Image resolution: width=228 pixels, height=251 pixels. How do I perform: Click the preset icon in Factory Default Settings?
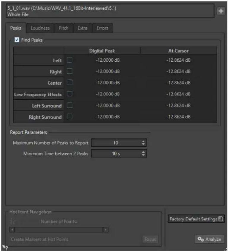point(221,219)
